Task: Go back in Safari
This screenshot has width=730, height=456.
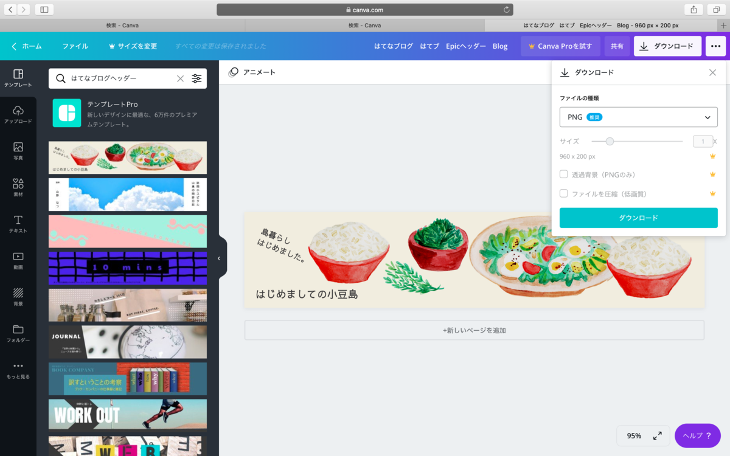Action: coord(12,10)
